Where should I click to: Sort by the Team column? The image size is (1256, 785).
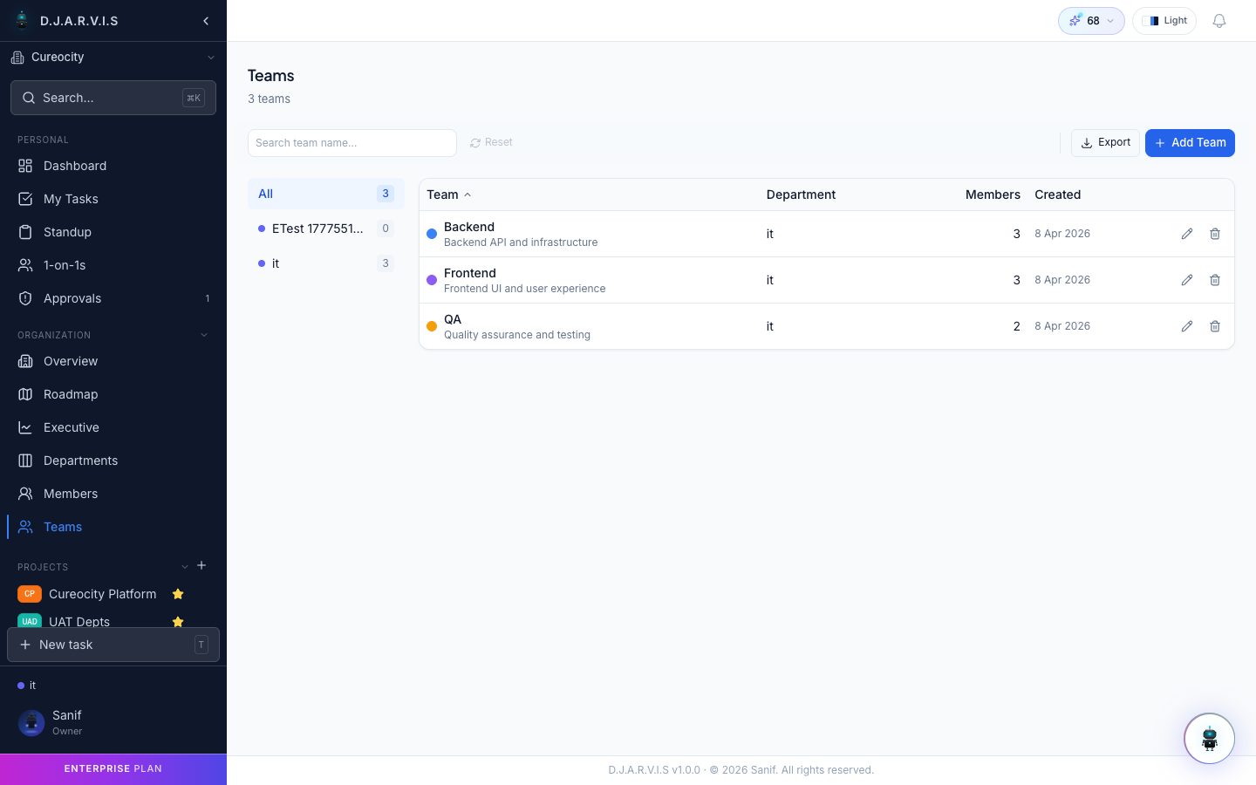[x=449, y=195]
